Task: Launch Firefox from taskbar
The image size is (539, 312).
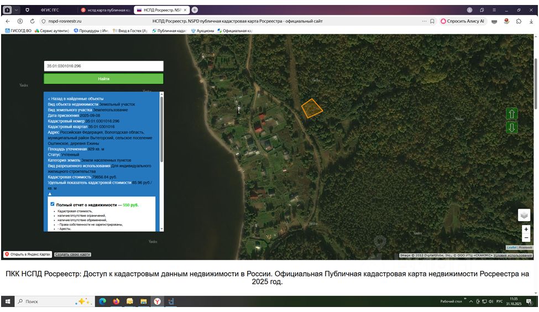Action: click(116, 301)
